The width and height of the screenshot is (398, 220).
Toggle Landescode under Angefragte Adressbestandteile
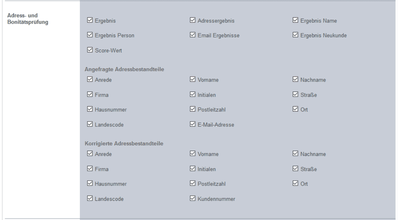click(90, 125)
